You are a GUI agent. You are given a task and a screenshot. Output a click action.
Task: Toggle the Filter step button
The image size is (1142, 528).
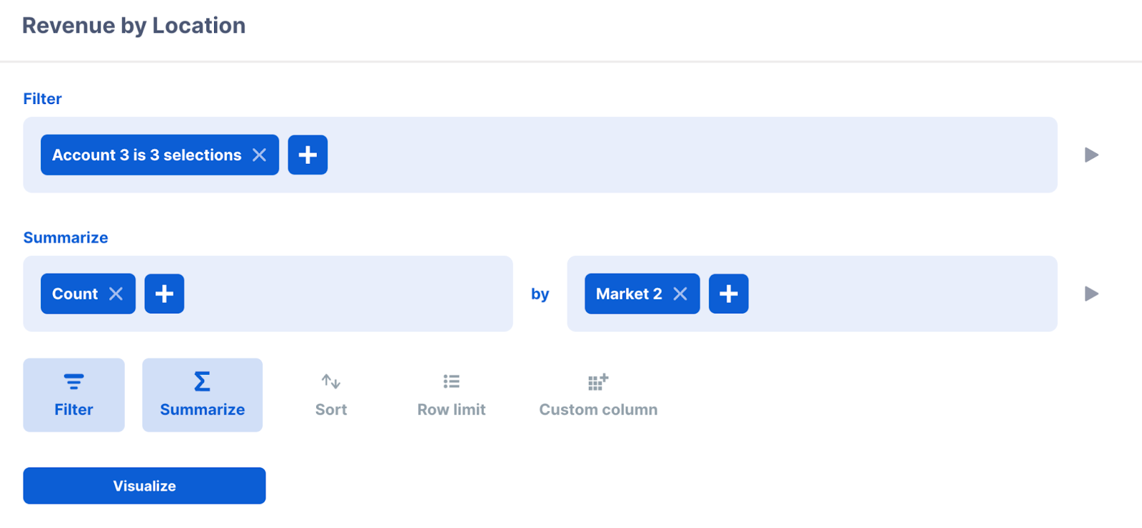[x=74, y=395]
